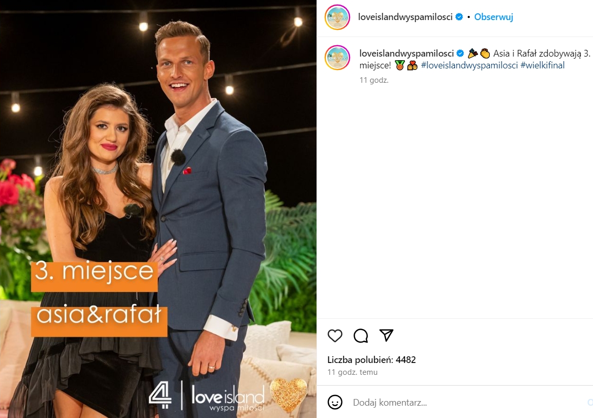Like the post with the heart icon
Screen dimensions: 593x418
click(335, 336)
